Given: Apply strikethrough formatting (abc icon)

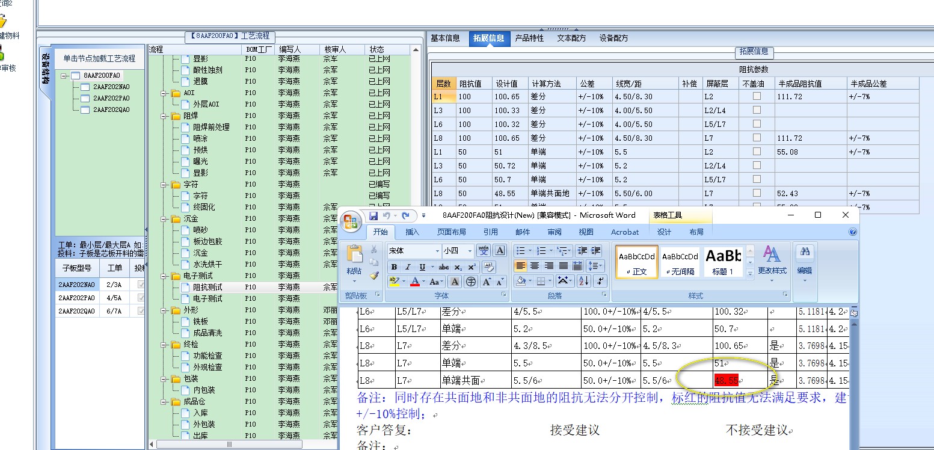Looking at the screenshot, I should pyautogui.click(x=444, y=267).
